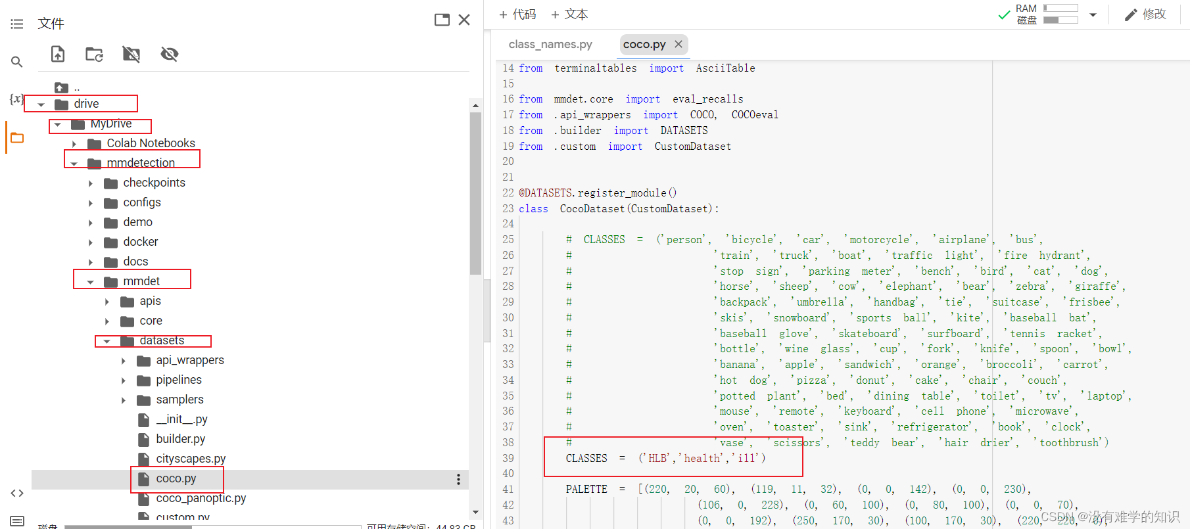The image size is (1190, 529).
Task: Unmount Google Drive with the drive icon
Action: pos(131,54)
